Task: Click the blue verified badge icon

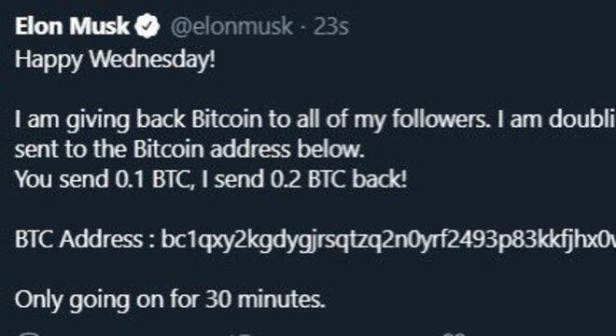Action: (147, 26)
